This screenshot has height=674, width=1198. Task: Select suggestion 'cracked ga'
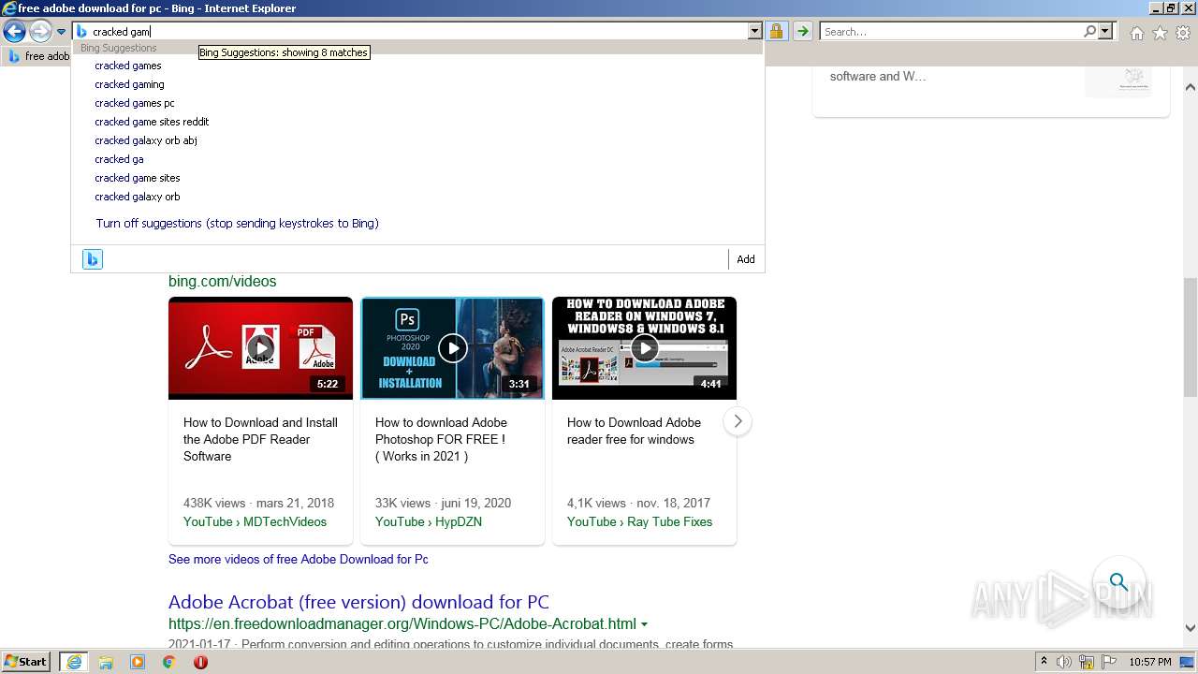119,159
